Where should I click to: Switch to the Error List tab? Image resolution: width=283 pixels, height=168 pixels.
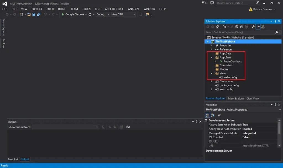(13, 159)
